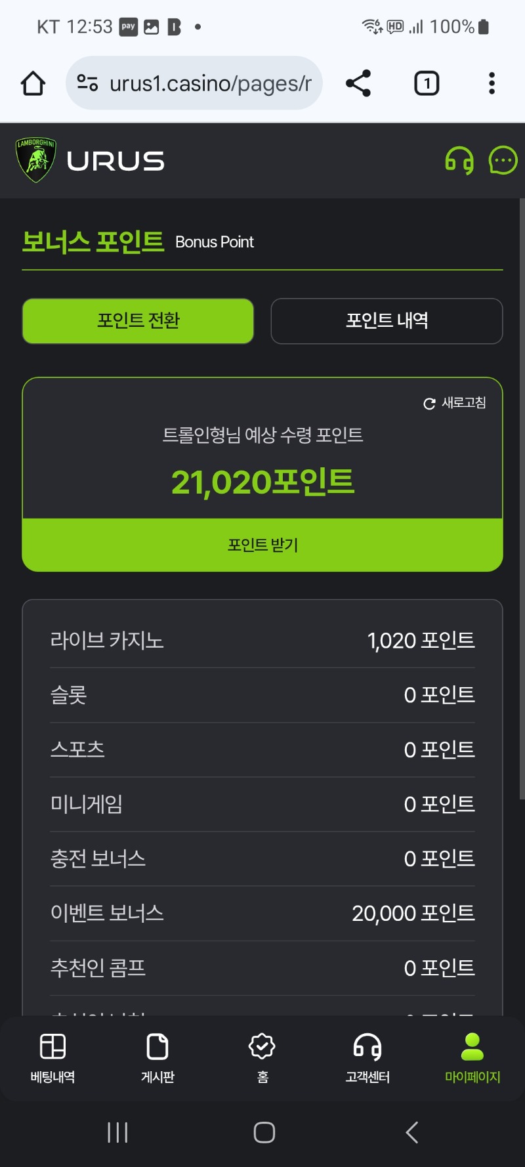Viewport: 525px width, 1167px height.
Task: Tap the Android recent apps button
Action: pos(117,1132)
